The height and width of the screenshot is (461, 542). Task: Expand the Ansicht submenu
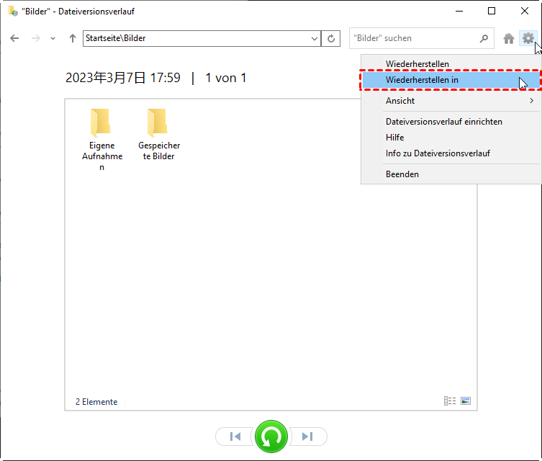[x=451, y=101]
